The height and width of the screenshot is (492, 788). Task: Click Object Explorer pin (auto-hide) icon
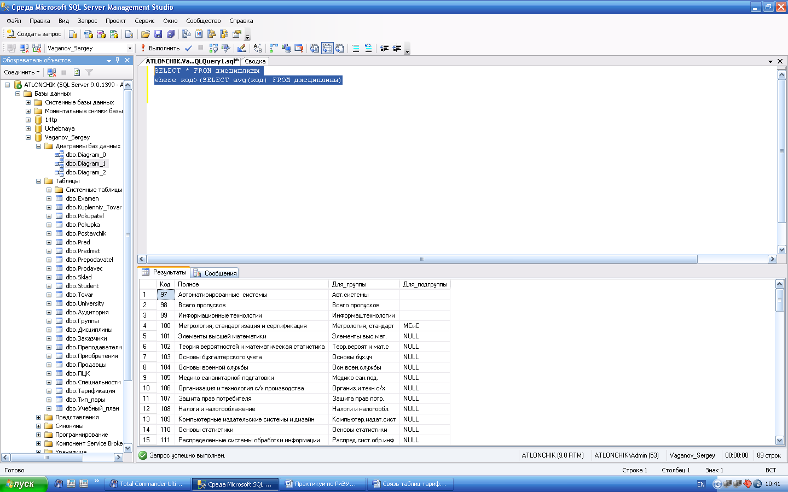tap(118, 60)
